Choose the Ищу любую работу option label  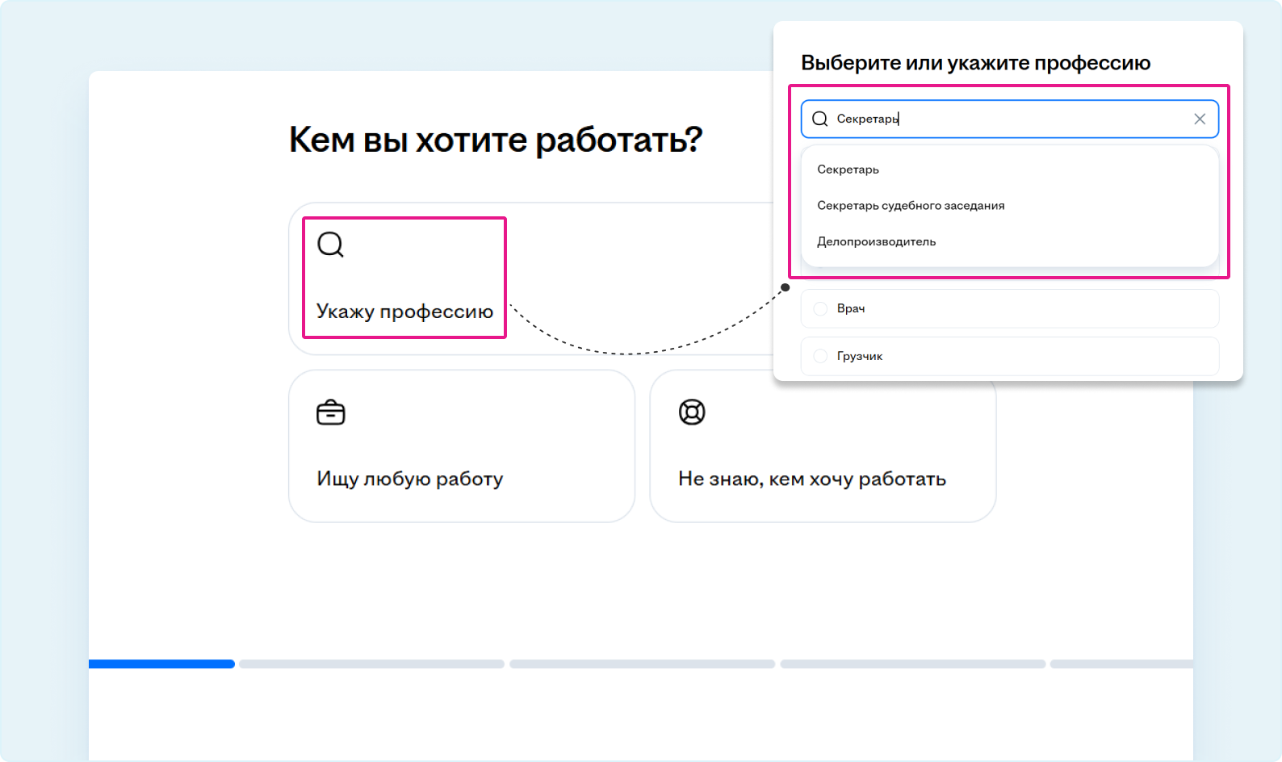click(x=409, y=479)
